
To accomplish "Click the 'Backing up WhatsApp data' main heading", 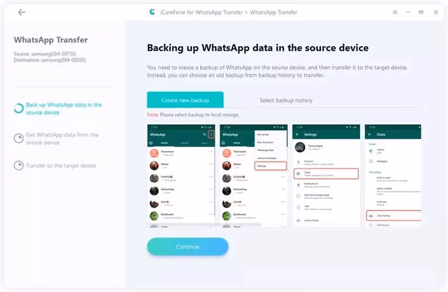I will click(258, 48).
